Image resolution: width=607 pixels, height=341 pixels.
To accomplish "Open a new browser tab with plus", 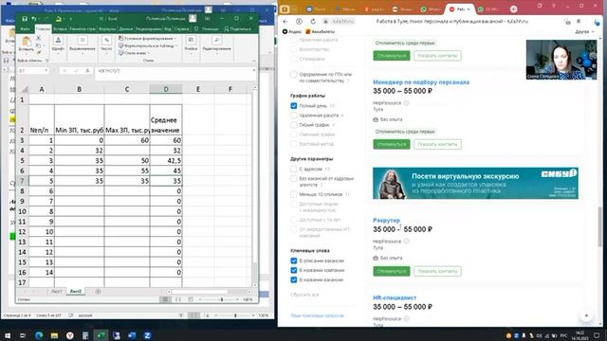I will pyautogui.click(x=513, y=9).
